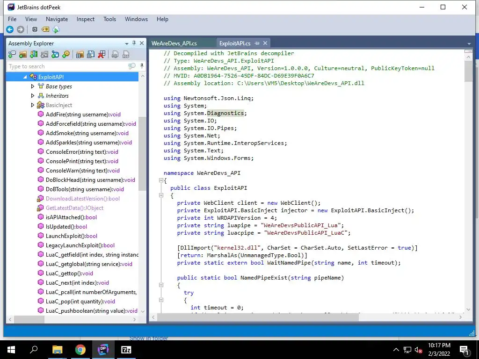Click the code editor's horizontal scrollbar thumb
Screen dimensions: 479x359
[258, 317]
